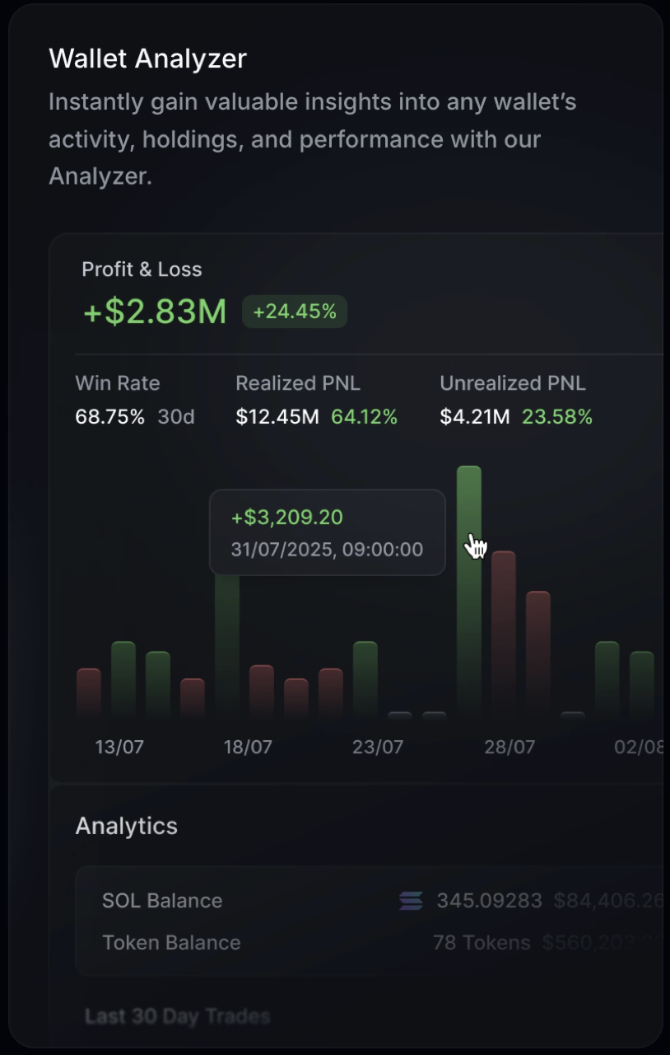Click the Token Balance row label
The width and height of the screenshot is (670, 1055).
pyautogui.click(x=171, y=943)
